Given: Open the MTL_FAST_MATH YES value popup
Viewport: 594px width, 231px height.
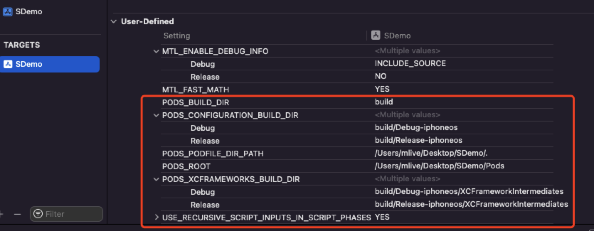Looking at the screenshot, I should 382,89.
